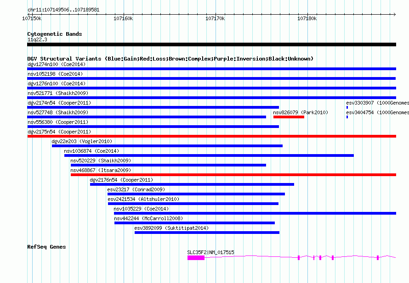Open the nsv468867 (Itsara2009) label
Image resolution: width=409 pixels, height=283 pixels.
pyautogui.click(x=101, y=170)
